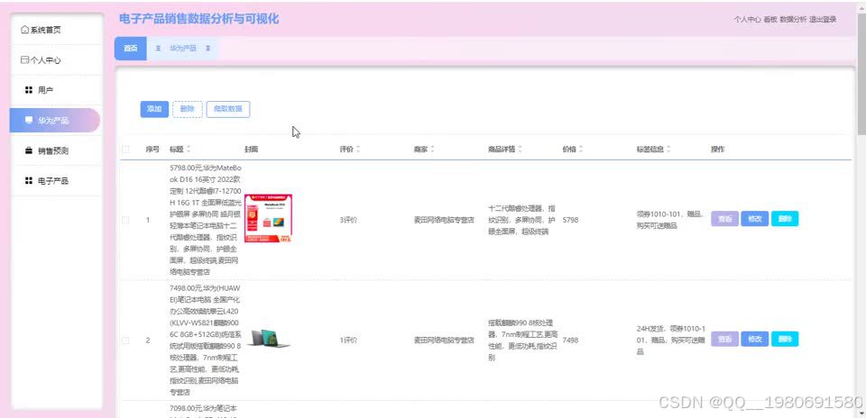Click the 序号 column header
The image size is (866, 418).
pos(152,149)
